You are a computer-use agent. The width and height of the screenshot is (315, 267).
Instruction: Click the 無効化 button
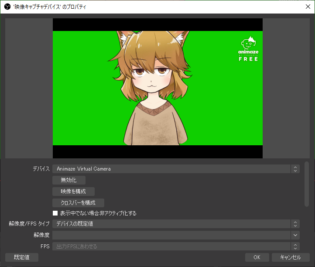69,180
